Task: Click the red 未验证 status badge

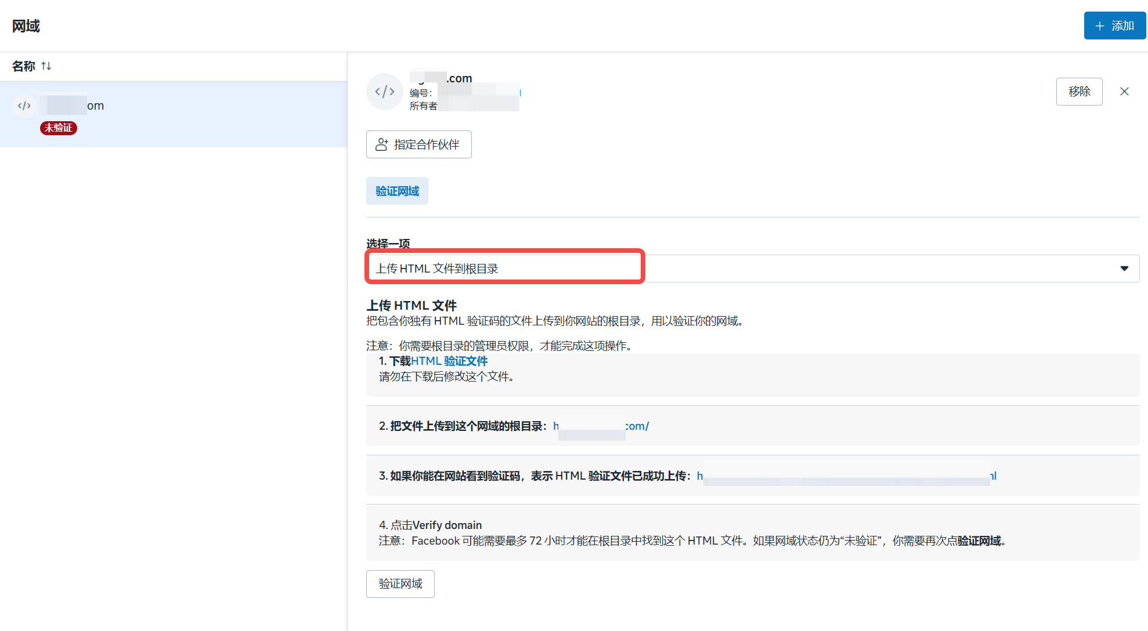Action: pyautogui.click(x=58, y=128)
